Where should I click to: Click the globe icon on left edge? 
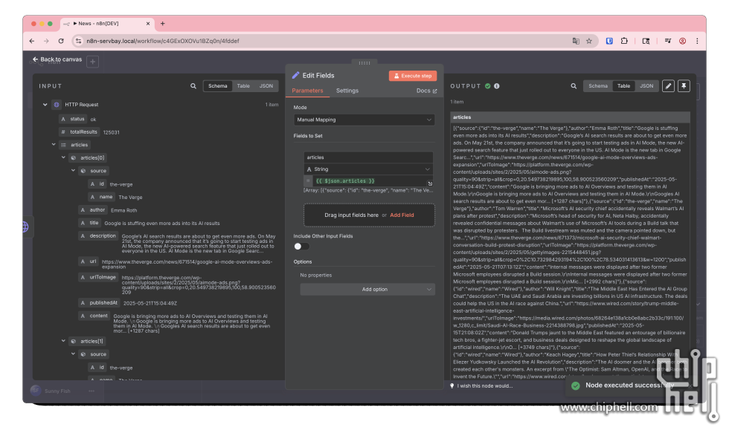pos(25,227)
